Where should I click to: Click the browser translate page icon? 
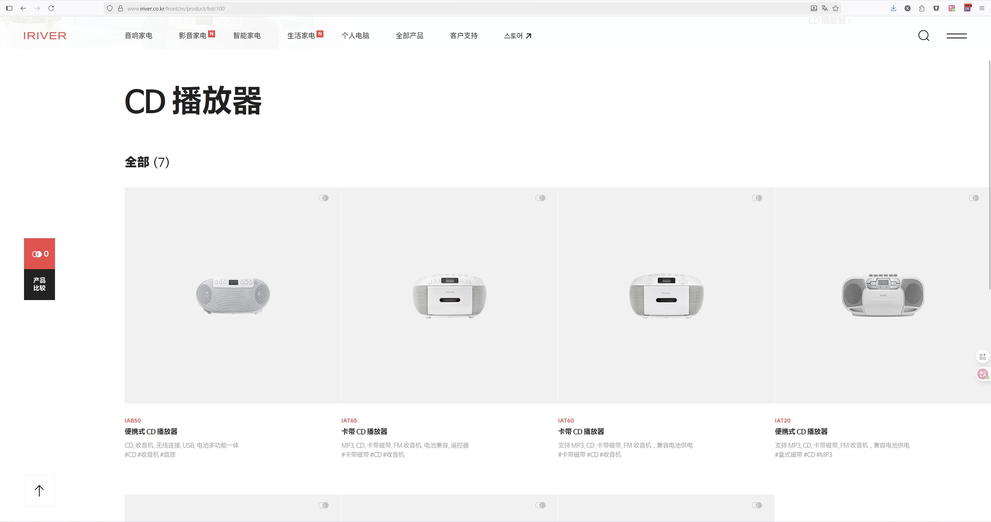[824, 8]
